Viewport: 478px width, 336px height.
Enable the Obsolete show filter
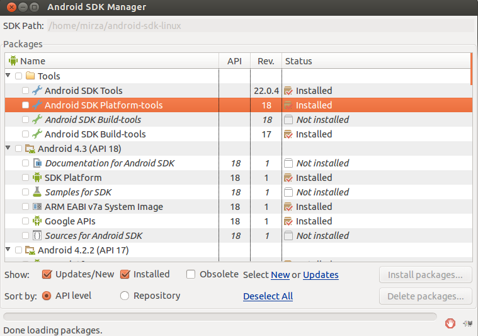point(191,274)
